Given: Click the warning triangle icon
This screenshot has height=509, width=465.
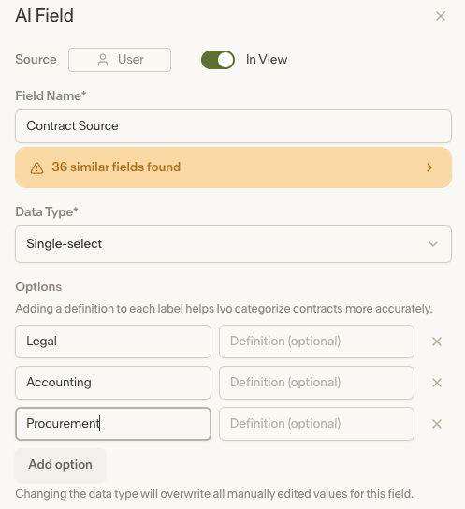Looking at the screenshot, I should tap(37, 167).
